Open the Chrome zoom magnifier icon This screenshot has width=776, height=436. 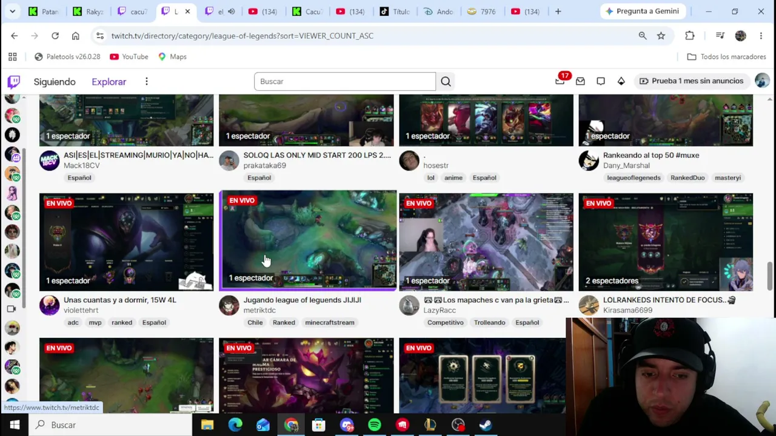pyautogui.click(x=643, y=36)
